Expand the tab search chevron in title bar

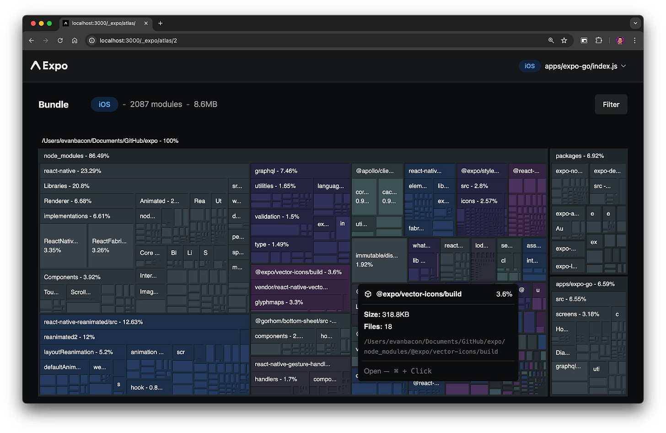pyautogui.click(x=635, y=23)
